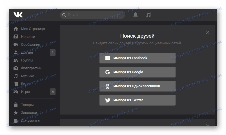Open notifications via the bell icon
The width and height of the screenshot is (226, 135).
(135, 15)
